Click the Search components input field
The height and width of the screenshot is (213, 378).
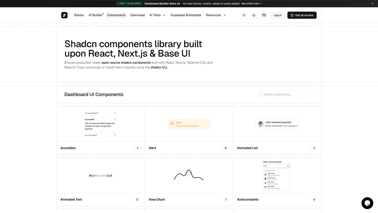pos(285,94)
